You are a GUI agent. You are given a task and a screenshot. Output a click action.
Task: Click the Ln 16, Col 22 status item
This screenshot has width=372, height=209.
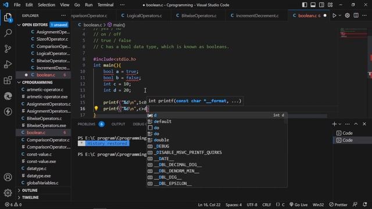(x=209, y=204)
